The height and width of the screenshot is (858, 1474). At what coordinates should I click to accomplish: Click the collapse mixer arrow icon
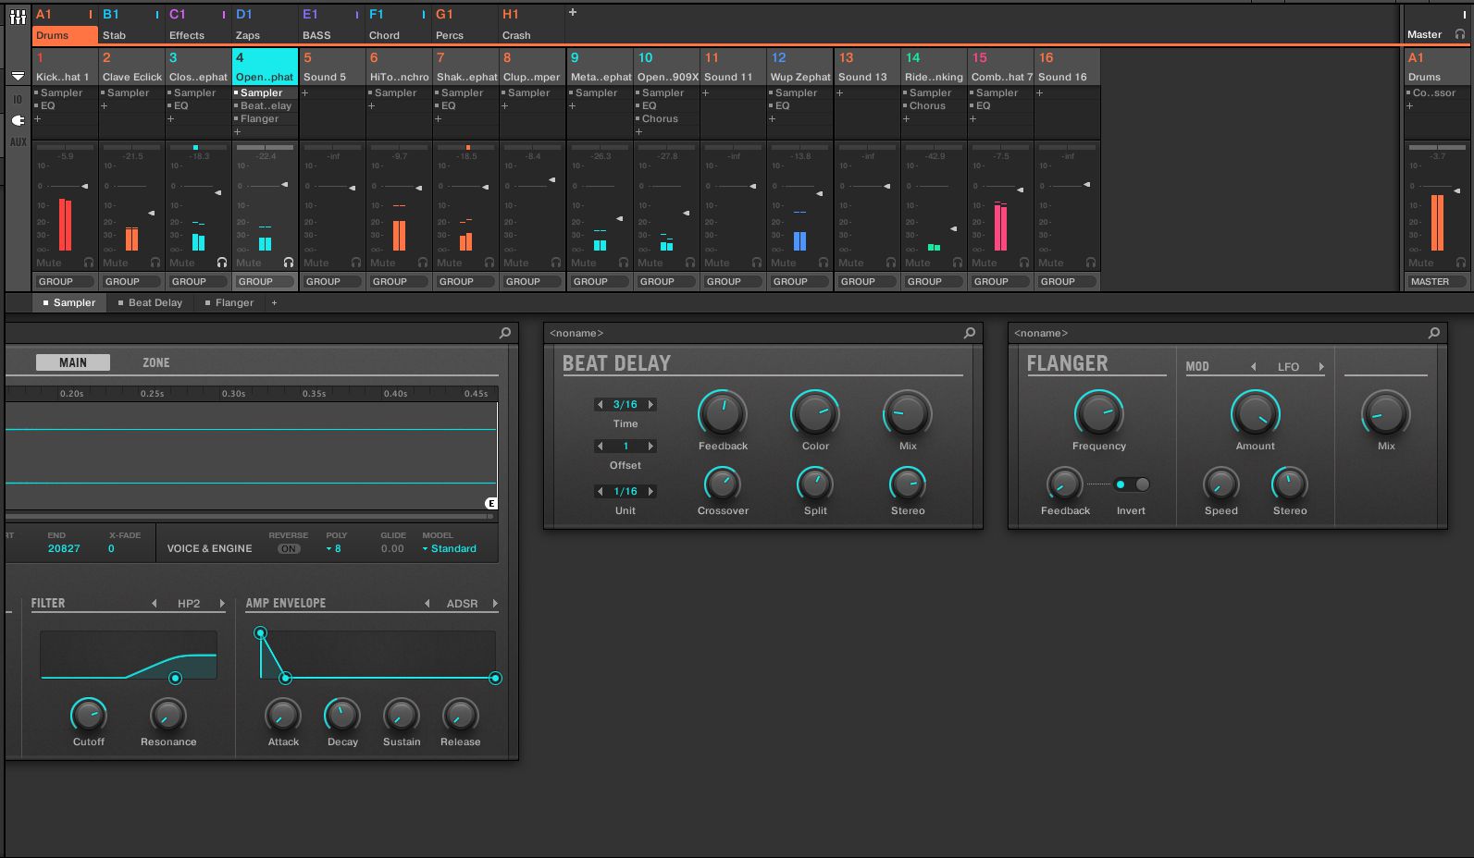[18, 76]
